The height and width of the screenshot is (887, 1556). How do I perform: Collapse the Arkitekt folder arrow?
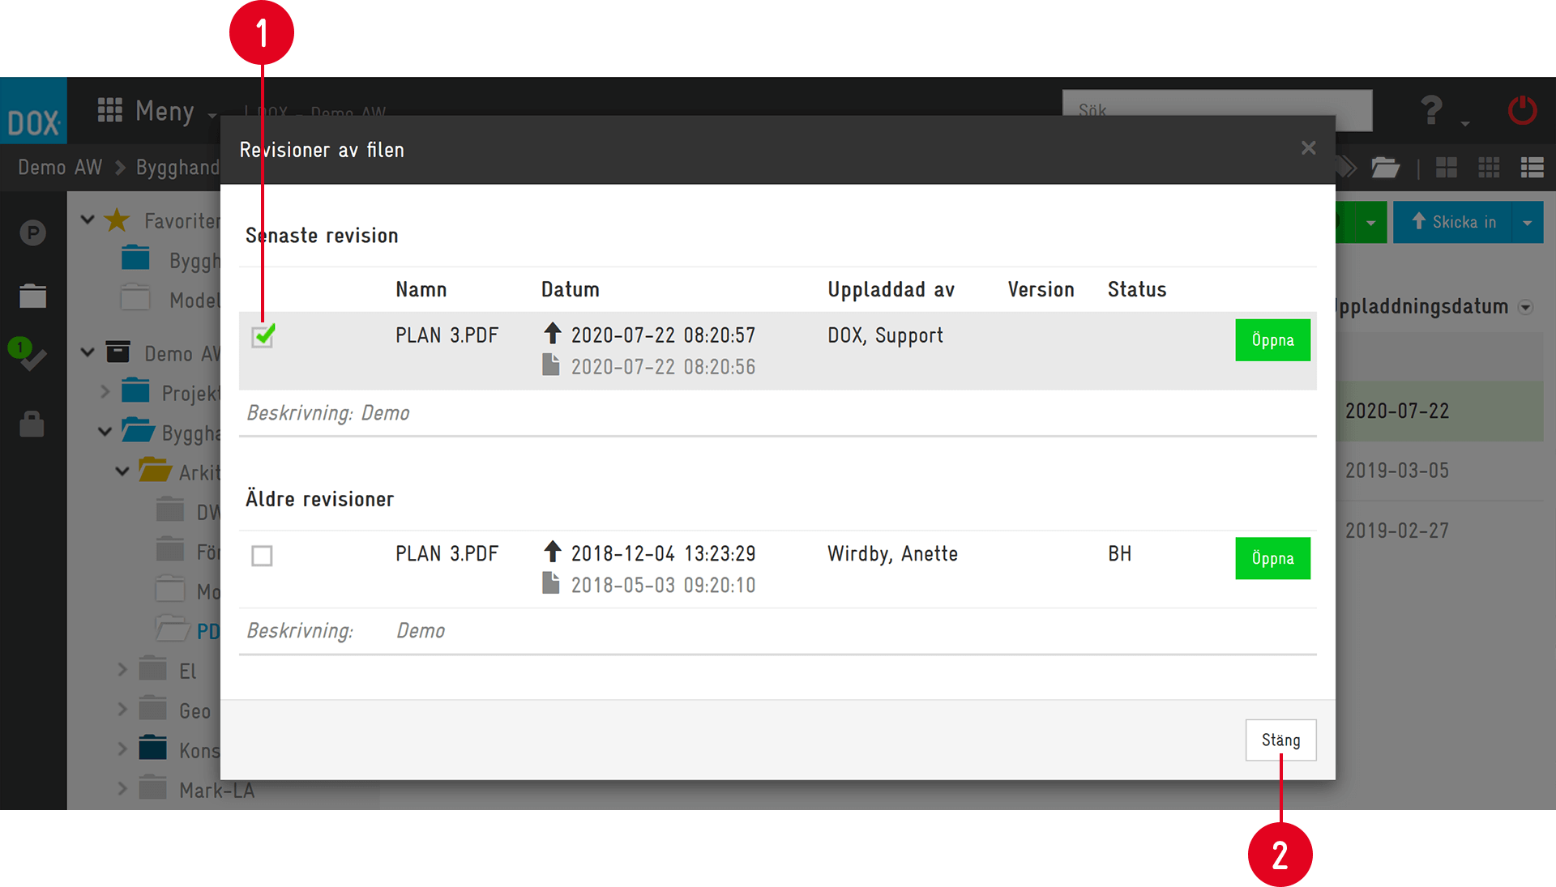coord(122,471)
